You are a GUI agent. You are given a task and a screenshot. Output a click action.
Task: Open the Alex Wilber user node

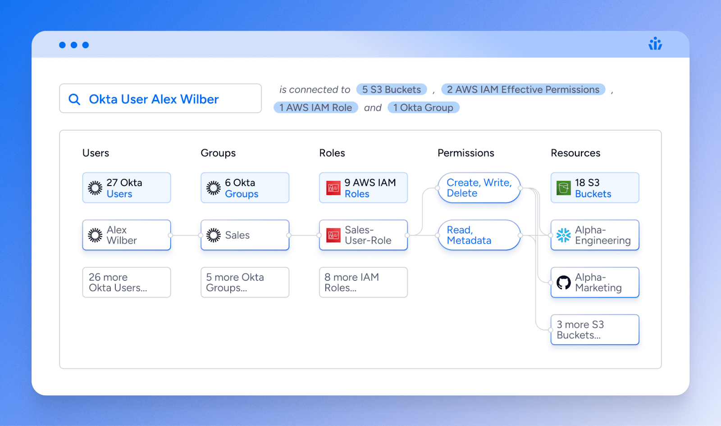[x=127, y=235]
